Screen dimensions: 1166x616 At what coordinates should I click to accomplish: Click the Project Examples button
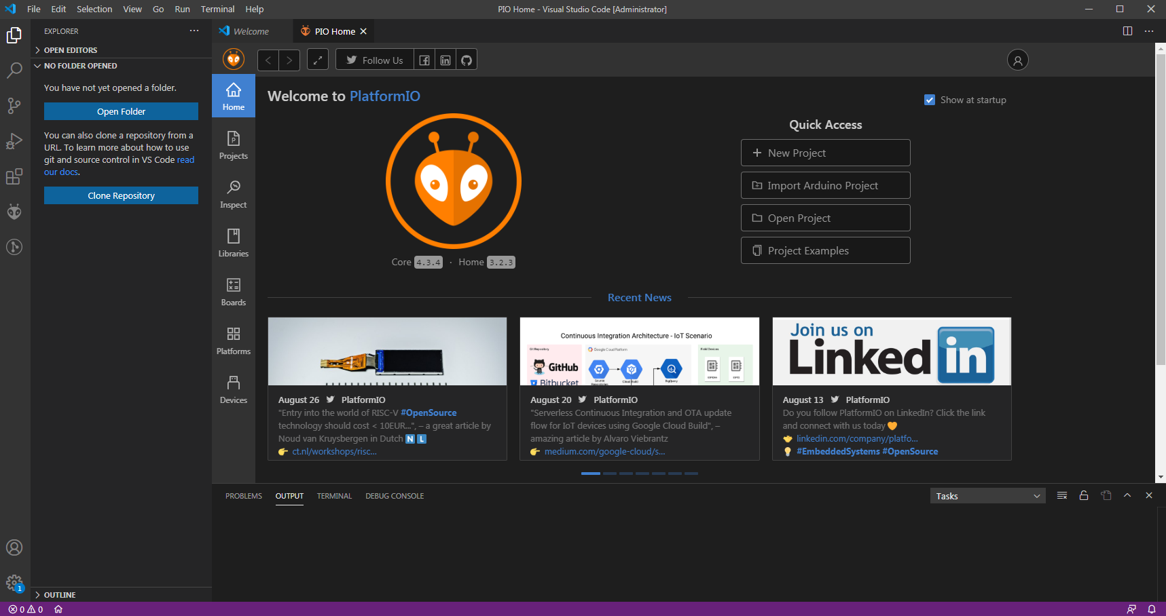point(826,250)
